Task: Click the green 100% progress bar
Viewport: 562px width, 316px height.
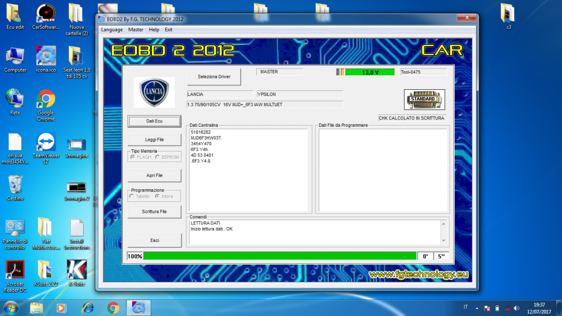Action: [x=279, y=257]
